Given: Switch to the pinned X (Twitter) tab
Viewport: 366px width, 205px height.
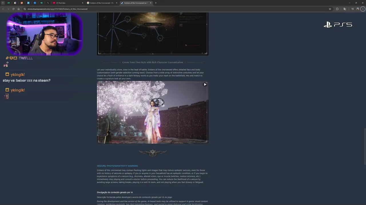Looking at the screenshot, I should (48, 3).
